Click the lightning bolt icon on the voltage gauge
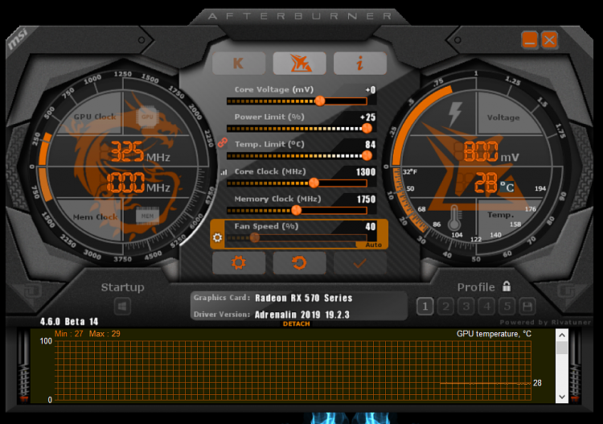 click(455, 114)
